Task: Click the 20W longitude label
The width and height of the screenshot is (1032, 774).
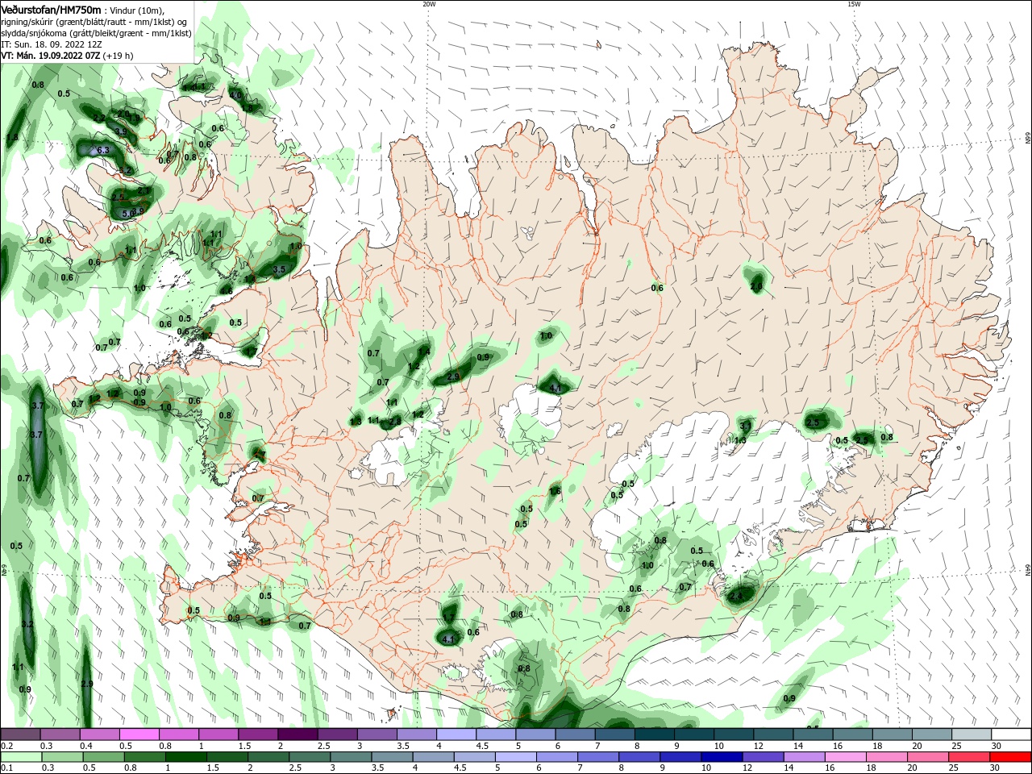Action: [x=429, y=4]
